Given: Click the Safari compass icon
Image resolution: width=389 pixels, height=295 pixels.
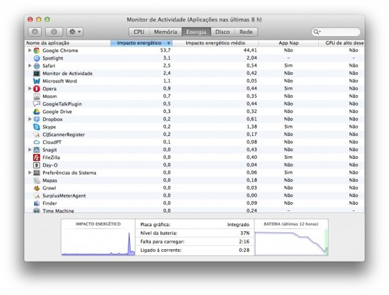Looking at the screenshot, I should 36,66.
